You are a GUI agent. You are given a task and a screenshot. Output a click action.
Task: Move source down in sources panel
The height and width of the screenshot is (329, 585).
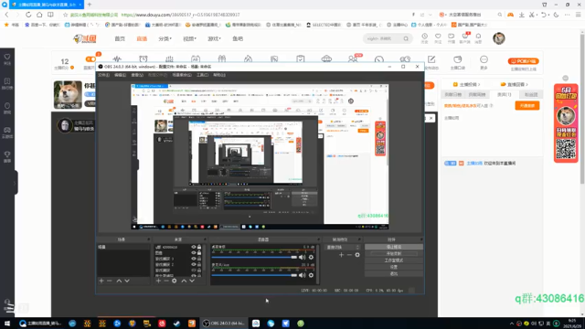[x=192, y=281]
